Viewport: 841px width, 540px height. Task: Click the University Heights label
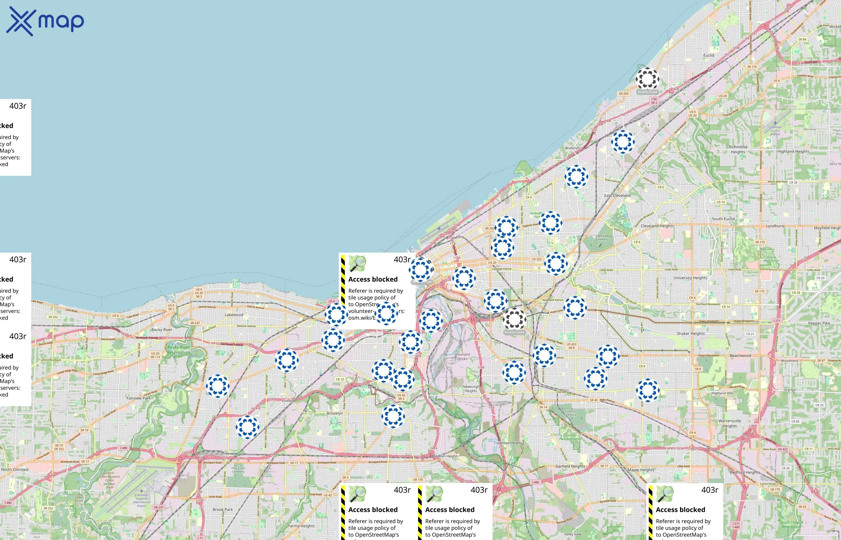[x=690, y=278]
